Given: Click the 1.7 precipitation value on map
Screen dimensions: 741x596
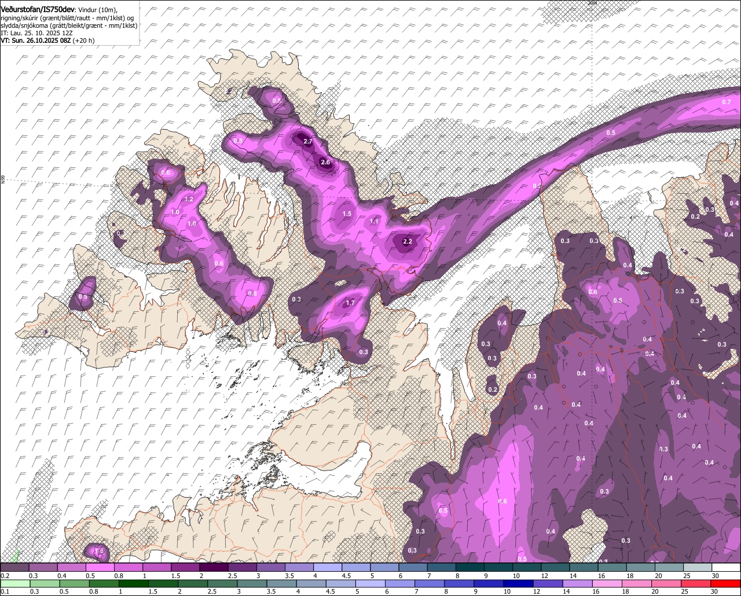Looking at the screenshot, I should pos(350,303).
